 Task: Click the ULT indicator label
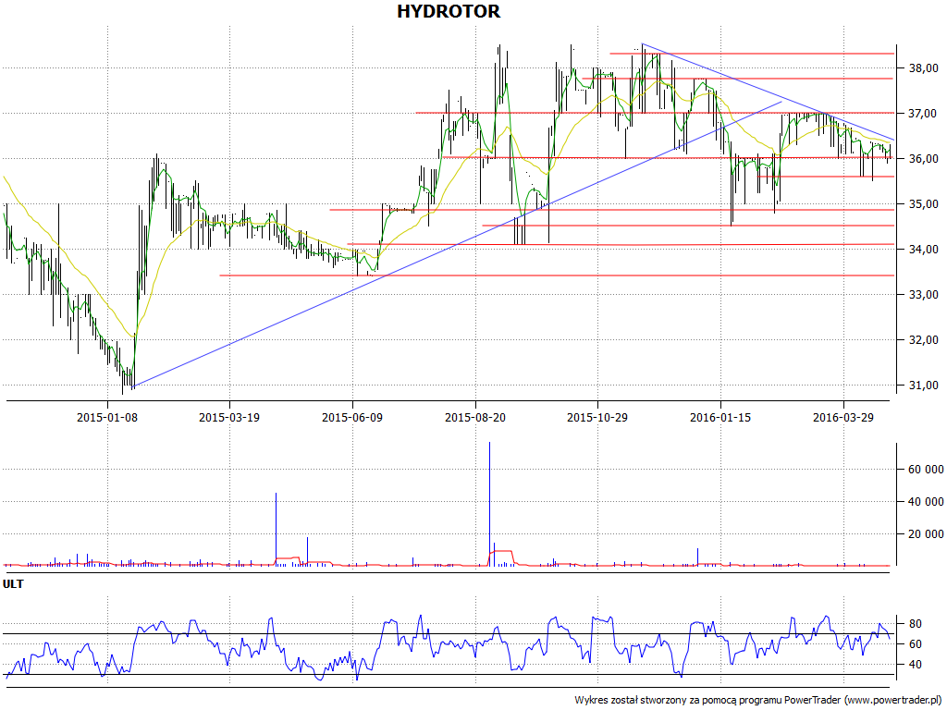pos(13,584)
